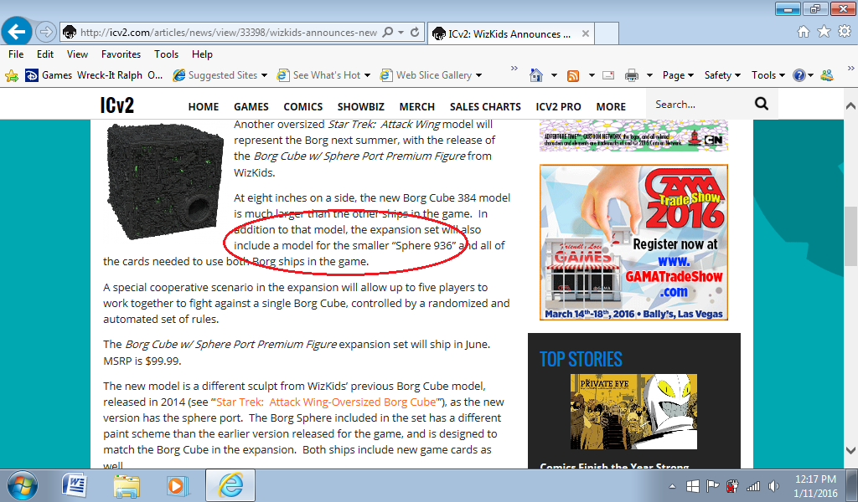Open the File menu
858x502 pixels.
(16, 54)
